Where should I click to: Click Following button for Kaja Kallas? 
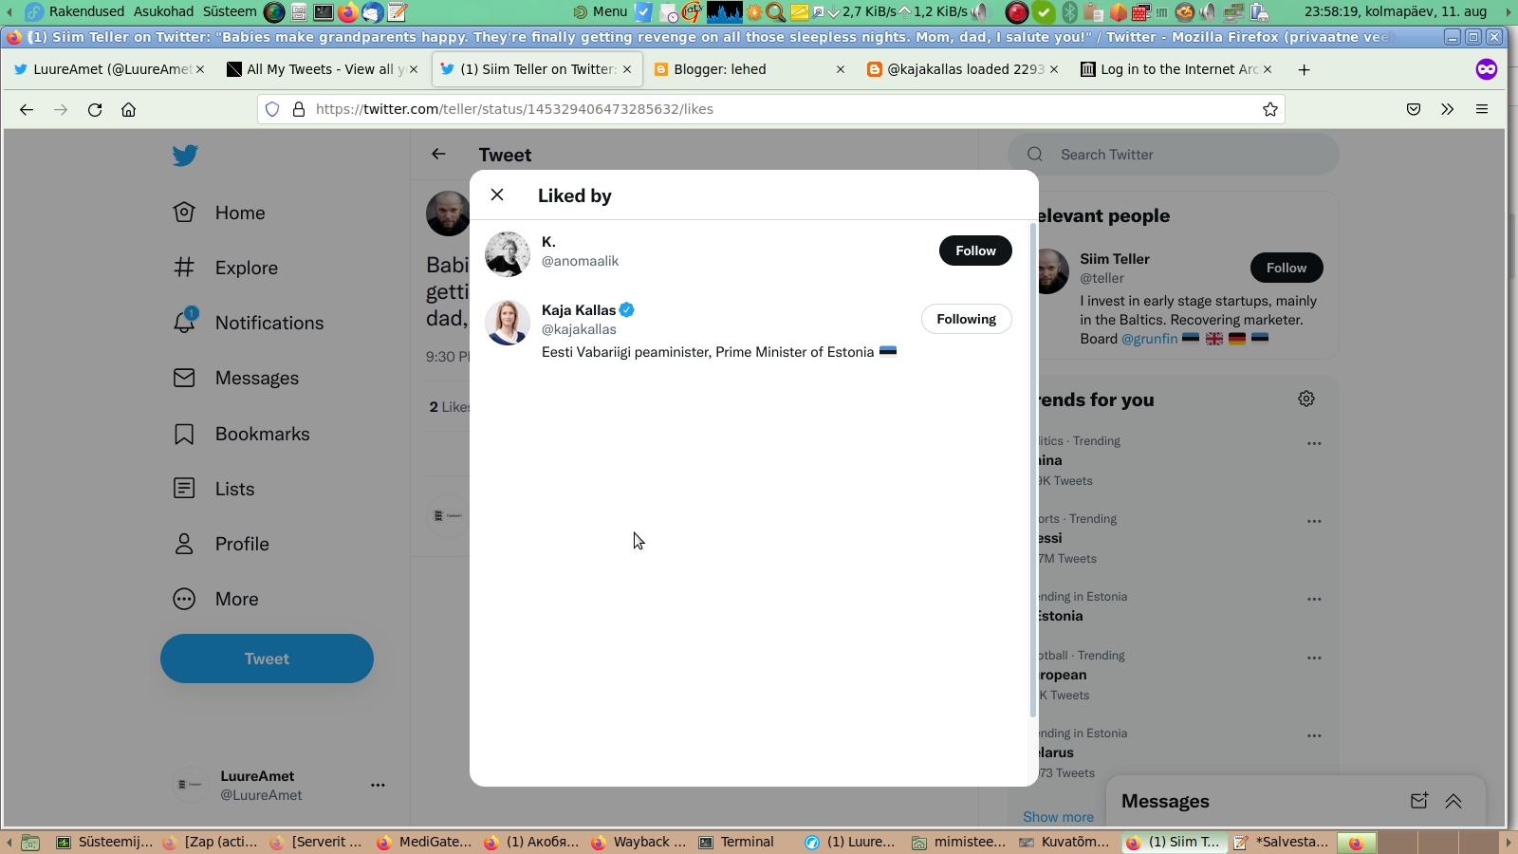pos(966,319)
